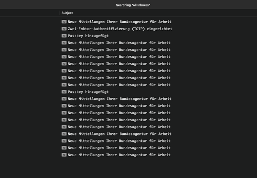Image resolution: width=257 pixels, height=178 pixels.
Task: Open the Zwei-Faktor-Authentifizierung (TOTP) eingerichtet message
Action: (x=120, y=29)
